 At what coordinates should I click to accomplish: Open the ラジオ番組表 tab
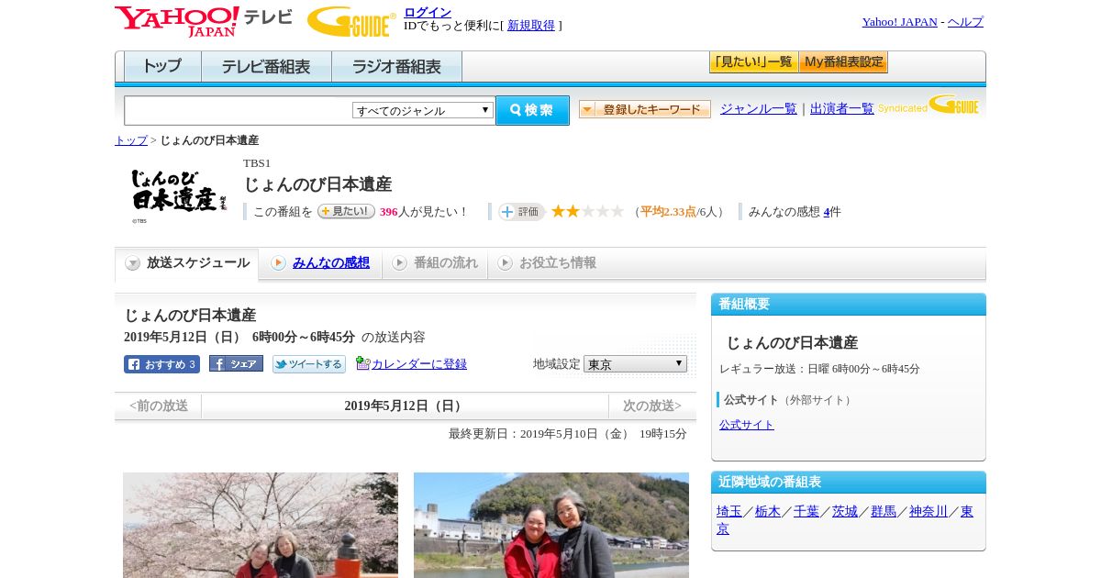click(x=396, y=67)
